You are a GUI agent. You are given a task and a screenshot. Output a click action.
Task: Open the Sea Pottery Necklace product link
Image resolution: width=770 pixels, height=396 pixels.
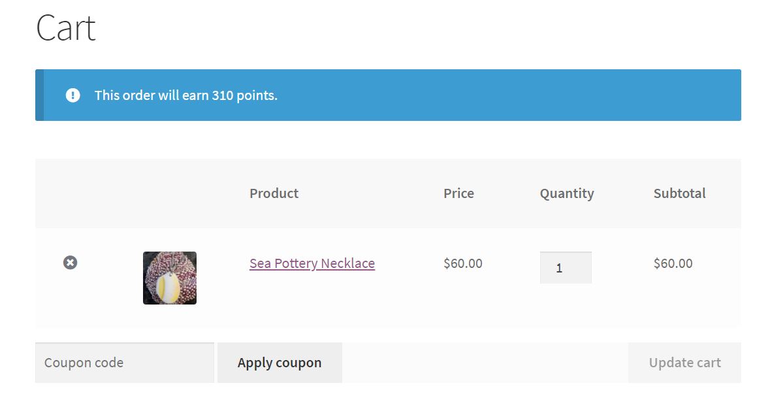(312, 263)
